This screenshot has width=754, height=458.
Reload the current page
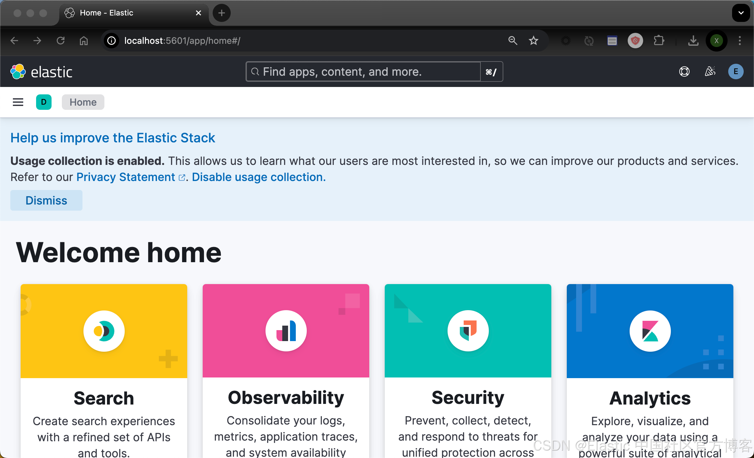click(61, 41)
